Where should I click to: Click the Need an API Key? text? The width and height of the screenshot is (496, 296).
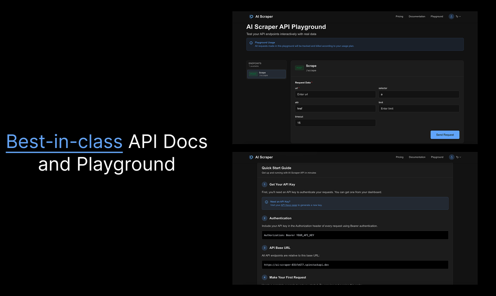click(280, 202)
